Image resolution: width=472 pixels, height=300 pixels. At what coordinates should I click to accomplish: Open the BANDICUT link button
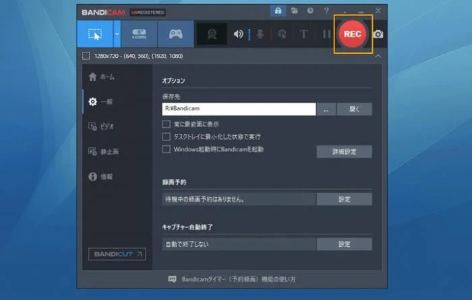pos(117,254)
